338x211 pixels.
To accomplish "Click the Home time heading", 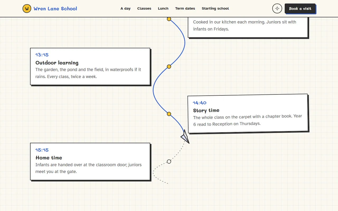I will pyautogui.click(x=49, y=158).
